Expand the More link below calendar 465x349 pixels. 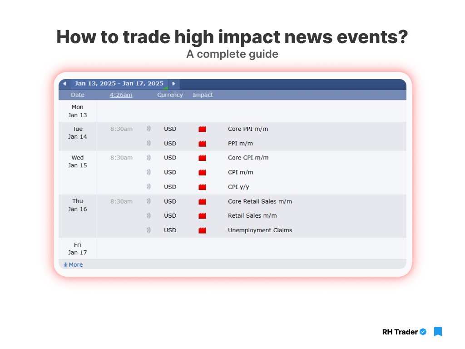(73, 264)
